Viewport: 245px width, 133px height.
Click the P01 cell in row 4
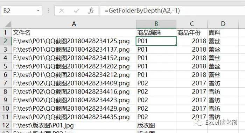pos(156,58)
